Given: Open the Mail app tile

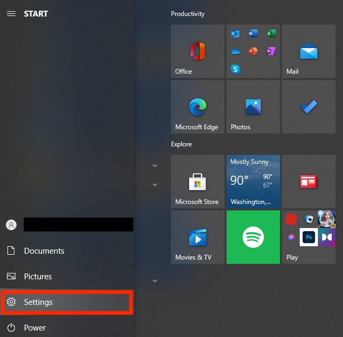Looking at the screenshot, I should pos(308,51).
